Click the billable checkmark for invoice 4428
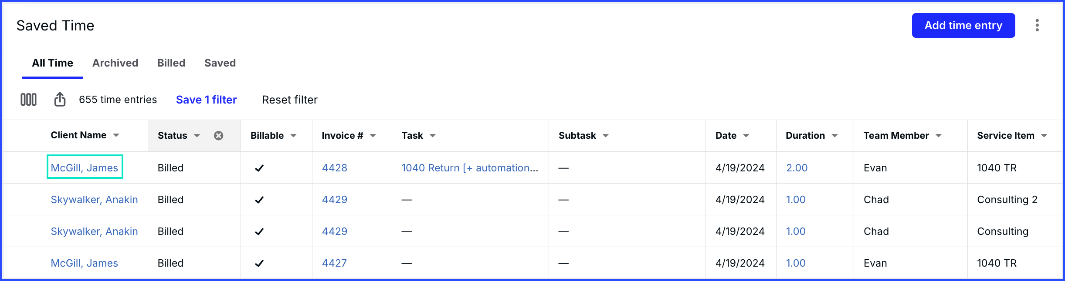The height and width of the screenshot is (281, 1065). tap(259, 168)
